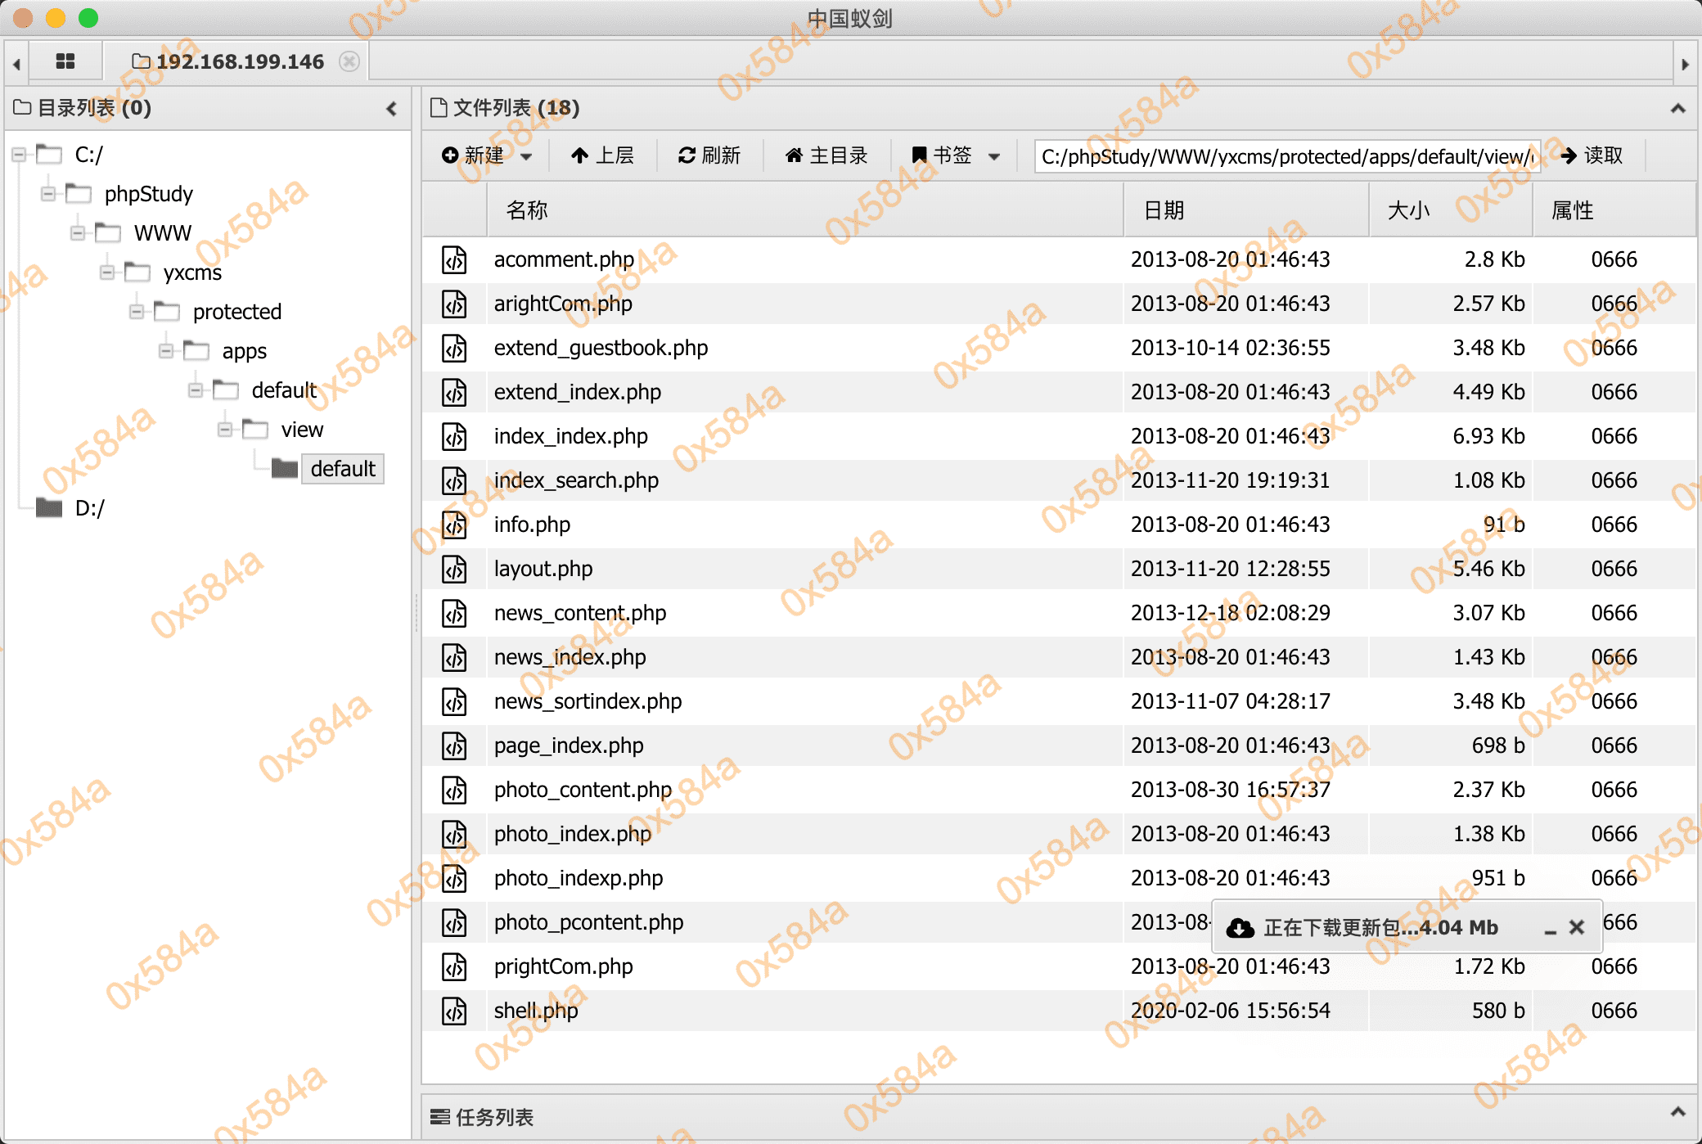The height and width of the screenshot is (1144, 1702).
Task: Click the 读取 read path button
Action: [1592, 155]
